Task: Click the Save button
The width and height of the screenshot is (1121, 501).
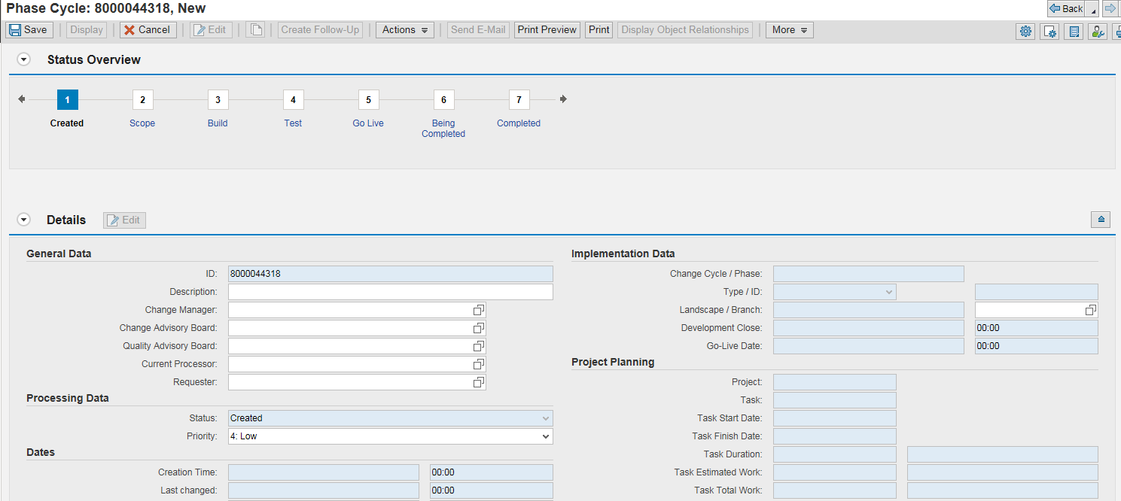Action: tap(29, 30)
